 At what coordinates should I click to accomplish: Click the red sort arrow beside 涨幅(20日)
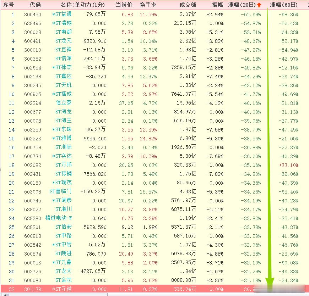[259, 5]
